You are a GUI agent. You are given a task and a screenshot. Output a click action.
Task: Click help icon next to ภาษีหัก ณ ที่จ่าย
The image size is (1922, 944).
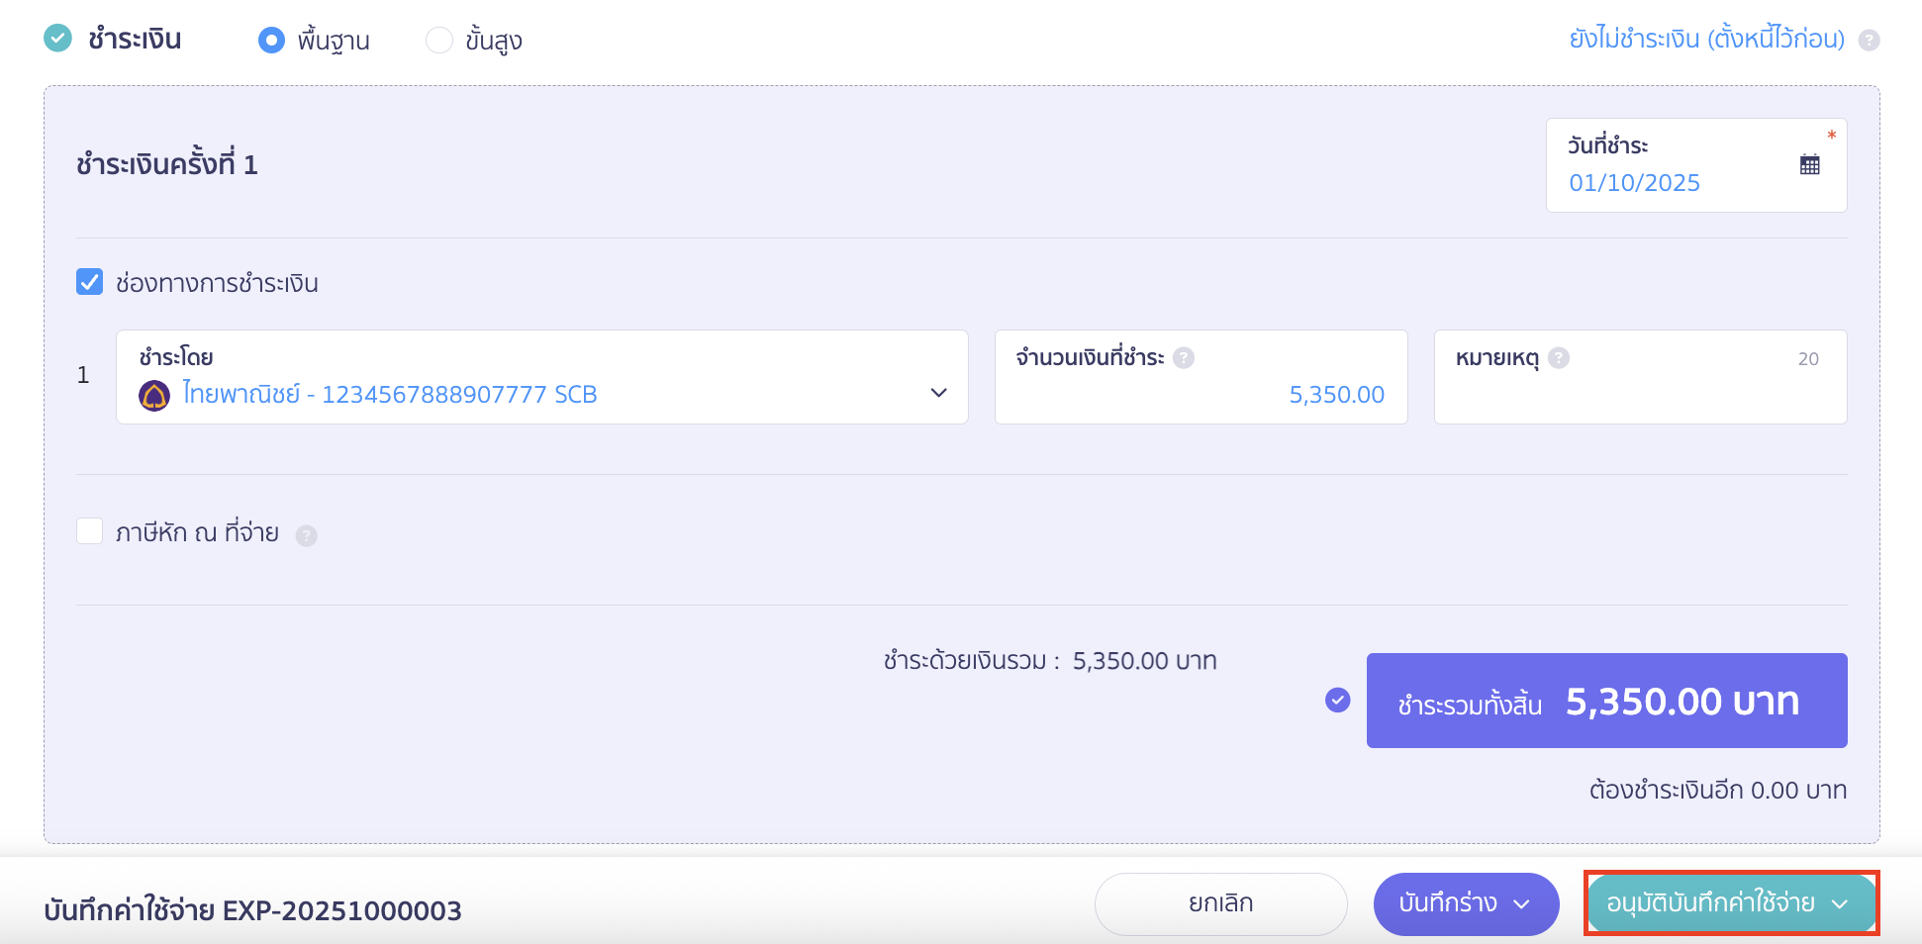coord(307,535)
